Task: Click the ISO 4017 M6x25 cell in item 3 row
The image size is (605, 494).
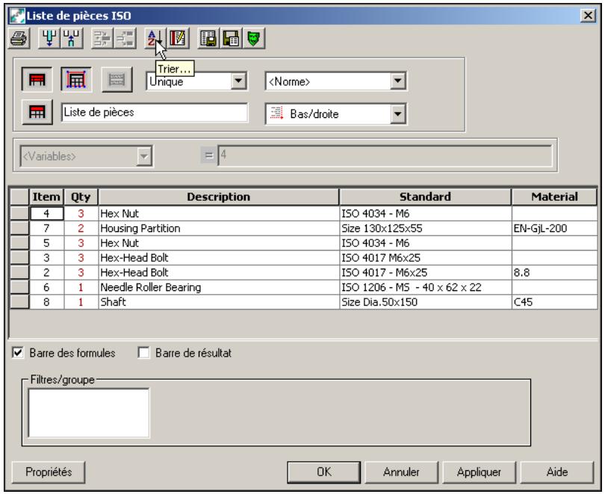Action: click(x=425, y=257)
